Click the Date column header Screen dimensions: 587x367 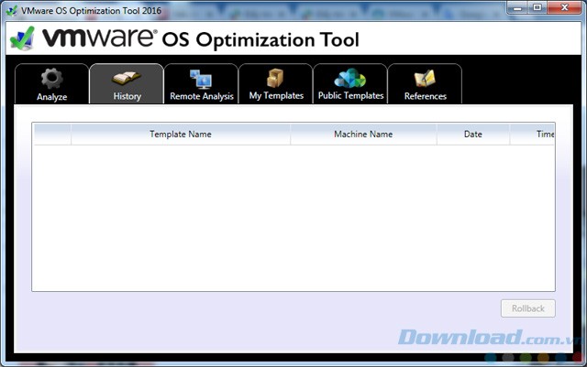(473, 134)
